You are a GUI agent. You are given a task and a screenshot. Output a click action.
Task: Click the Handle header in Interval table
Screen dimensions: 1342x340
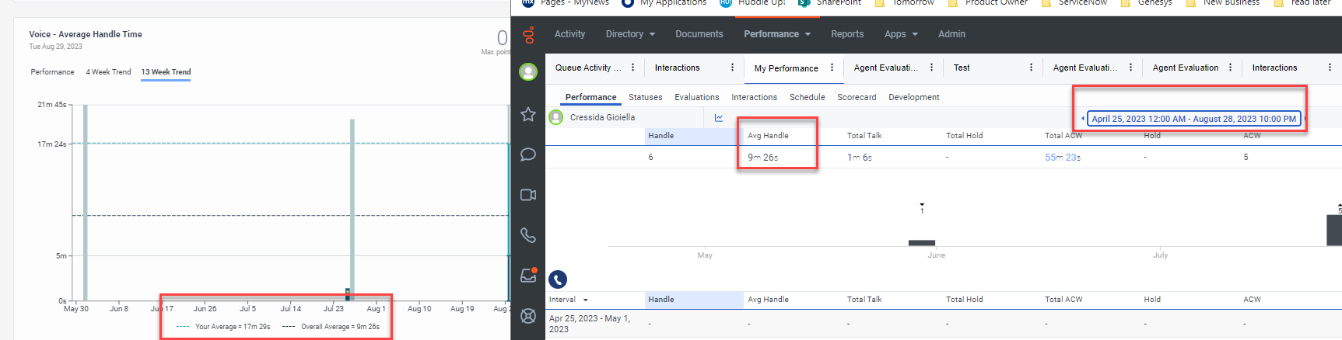[661, 300]
